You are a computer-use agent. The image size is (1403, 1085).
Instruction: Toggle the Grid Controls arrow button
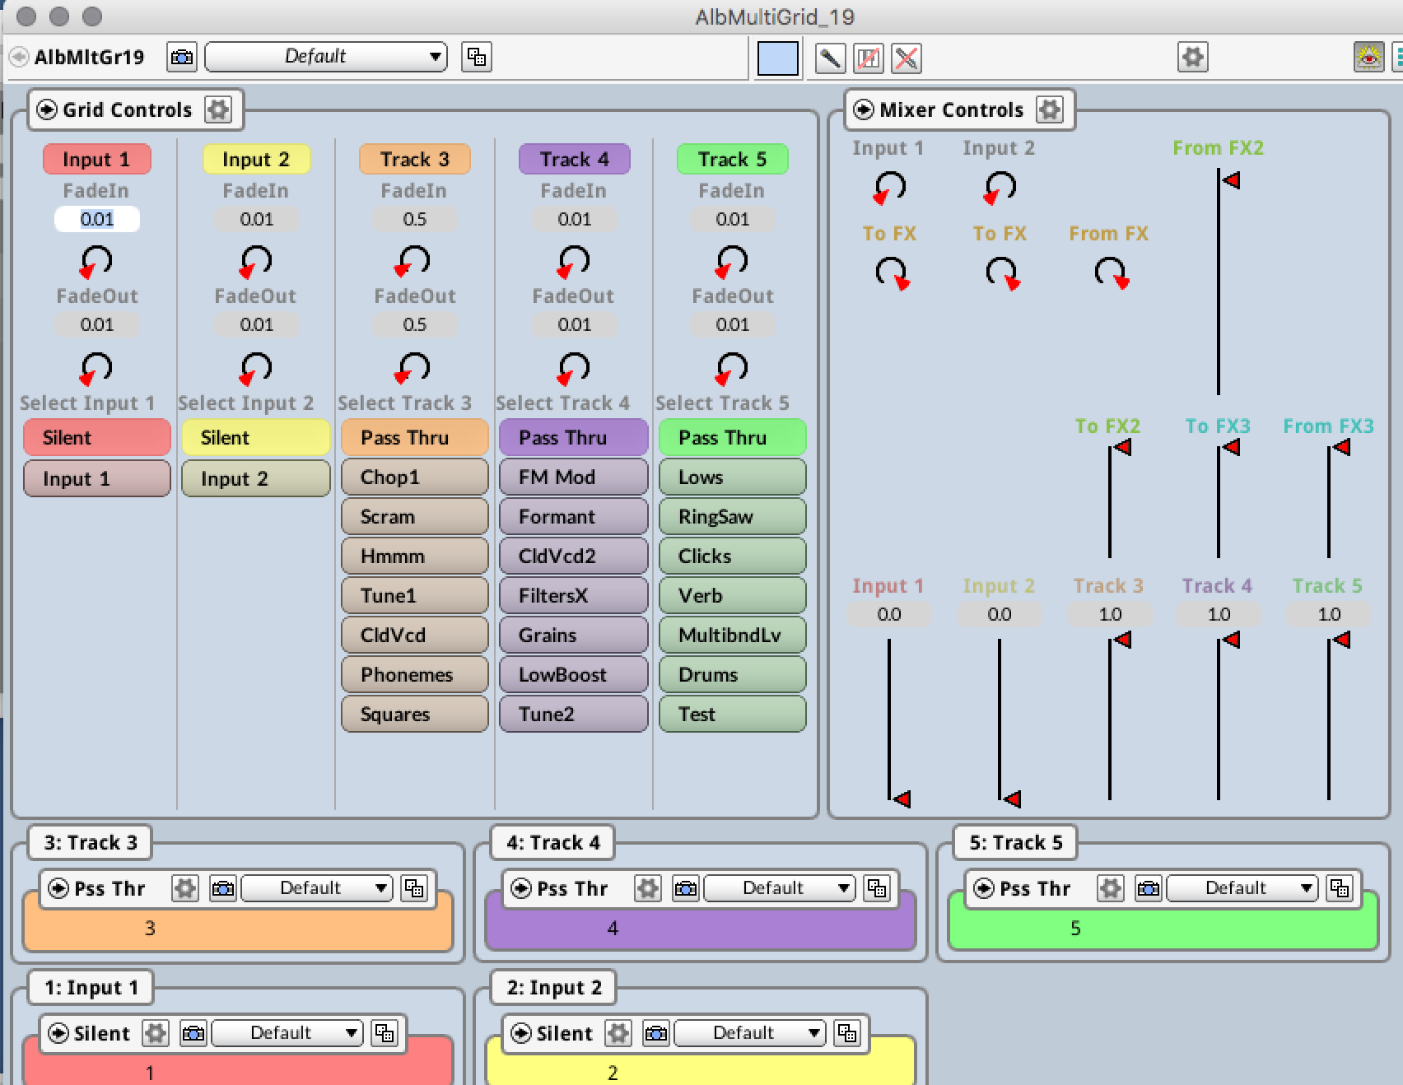click(x=47, y=109)
